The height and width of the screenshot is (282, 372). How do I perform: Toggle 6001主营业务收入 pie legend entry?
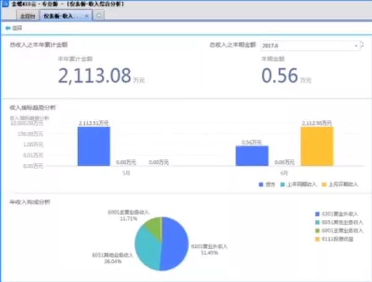pos(337,230)
